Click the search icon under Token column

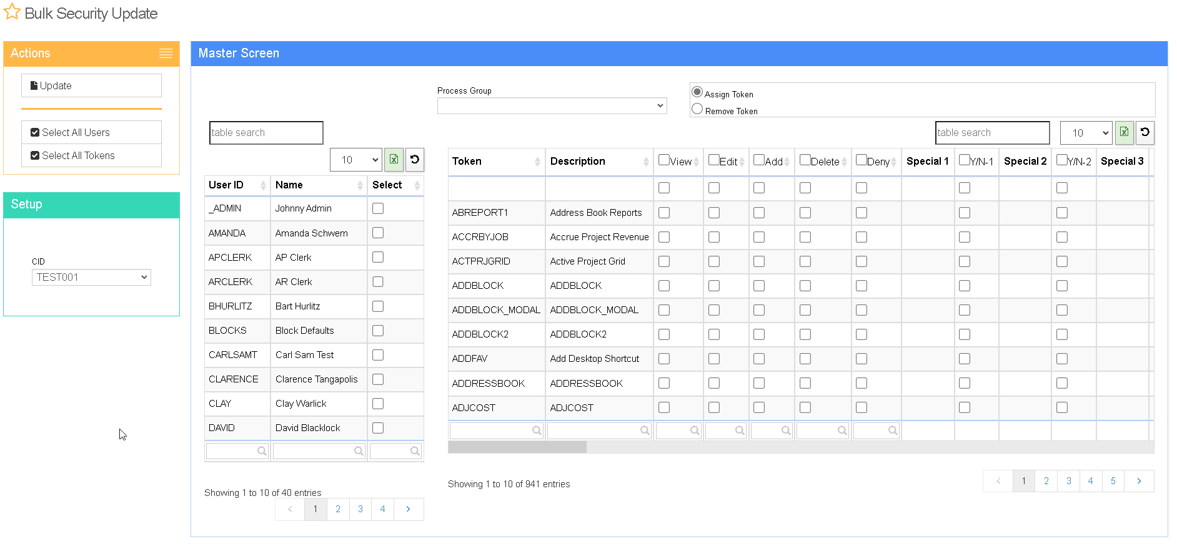click(537, 430)
